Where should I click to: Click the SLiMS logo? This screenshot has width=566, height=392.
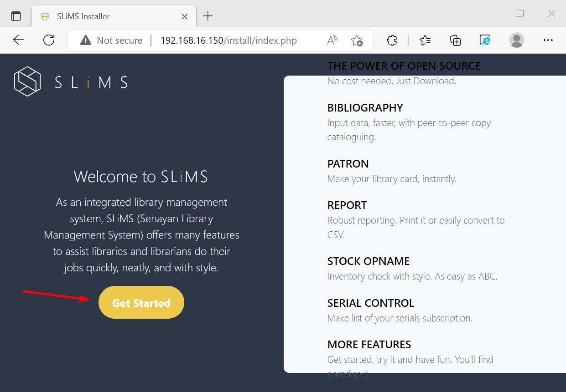71,81
